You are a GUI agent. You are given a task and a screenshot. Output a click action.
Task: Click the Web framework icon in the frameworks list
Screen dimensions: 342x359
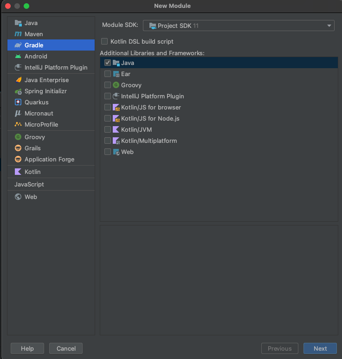(x=116, y=152)
